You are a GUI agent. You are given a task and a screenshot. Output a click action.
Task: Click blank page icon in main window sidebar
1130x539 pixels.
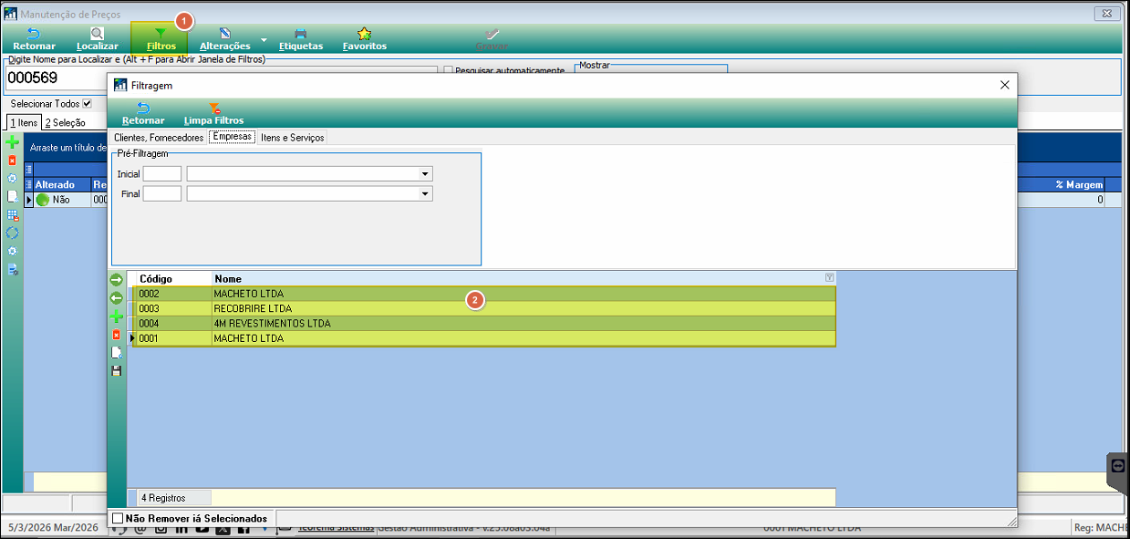pos(12,196)
